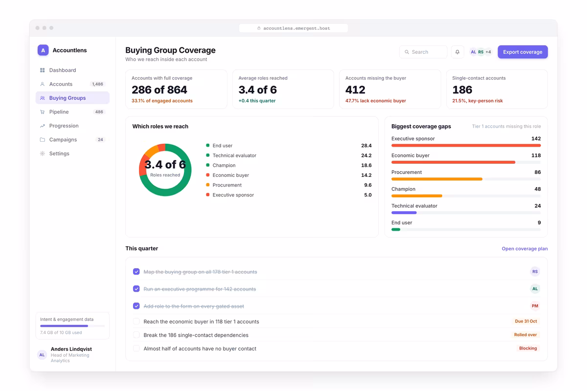
Task: Click 'Technical evaluator' legend row
Action: [x=289, y=155]
